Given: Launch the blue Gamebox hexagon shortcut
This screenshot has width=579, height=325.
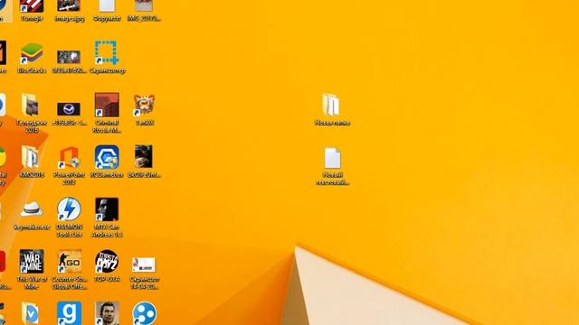Looking at the screenshot, I should (107, 157).
